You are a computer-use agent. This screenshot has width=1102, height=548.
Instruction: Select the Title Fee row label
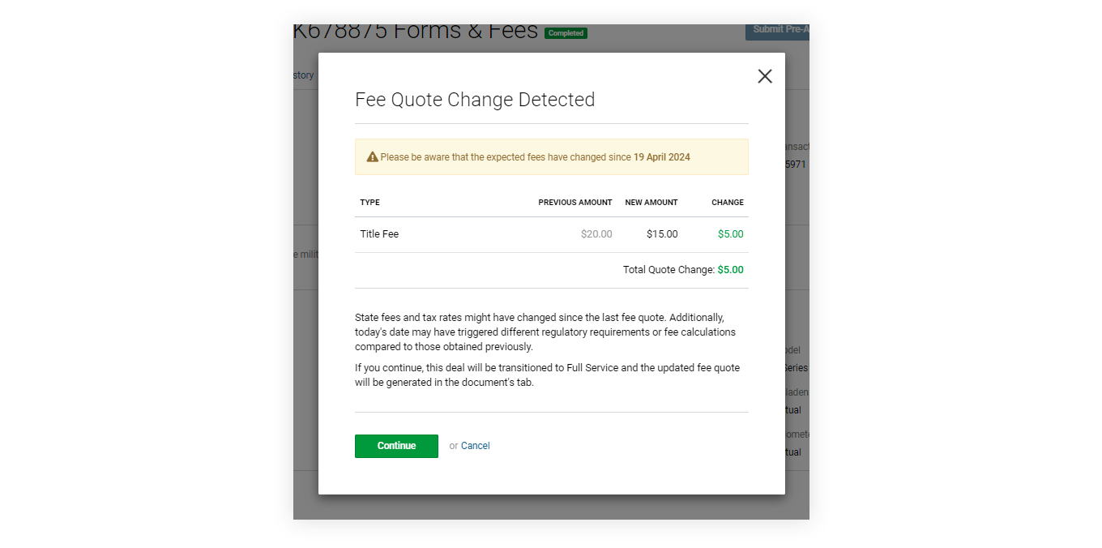[380, 234]
